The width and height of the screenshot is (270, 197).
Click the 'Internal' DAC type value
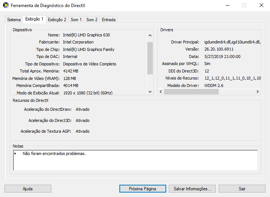[x=70, y=56]
